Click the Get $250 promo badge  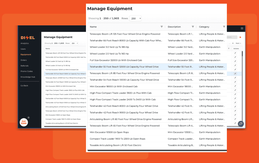click(x=24, y=122)
